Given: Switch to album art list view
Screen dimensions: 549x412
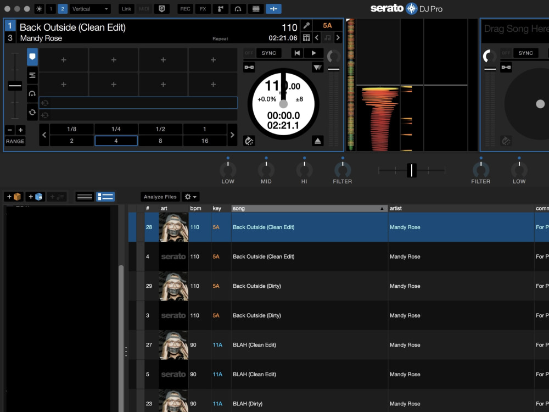Looking at the screenshot, I should tap(105, 197).
